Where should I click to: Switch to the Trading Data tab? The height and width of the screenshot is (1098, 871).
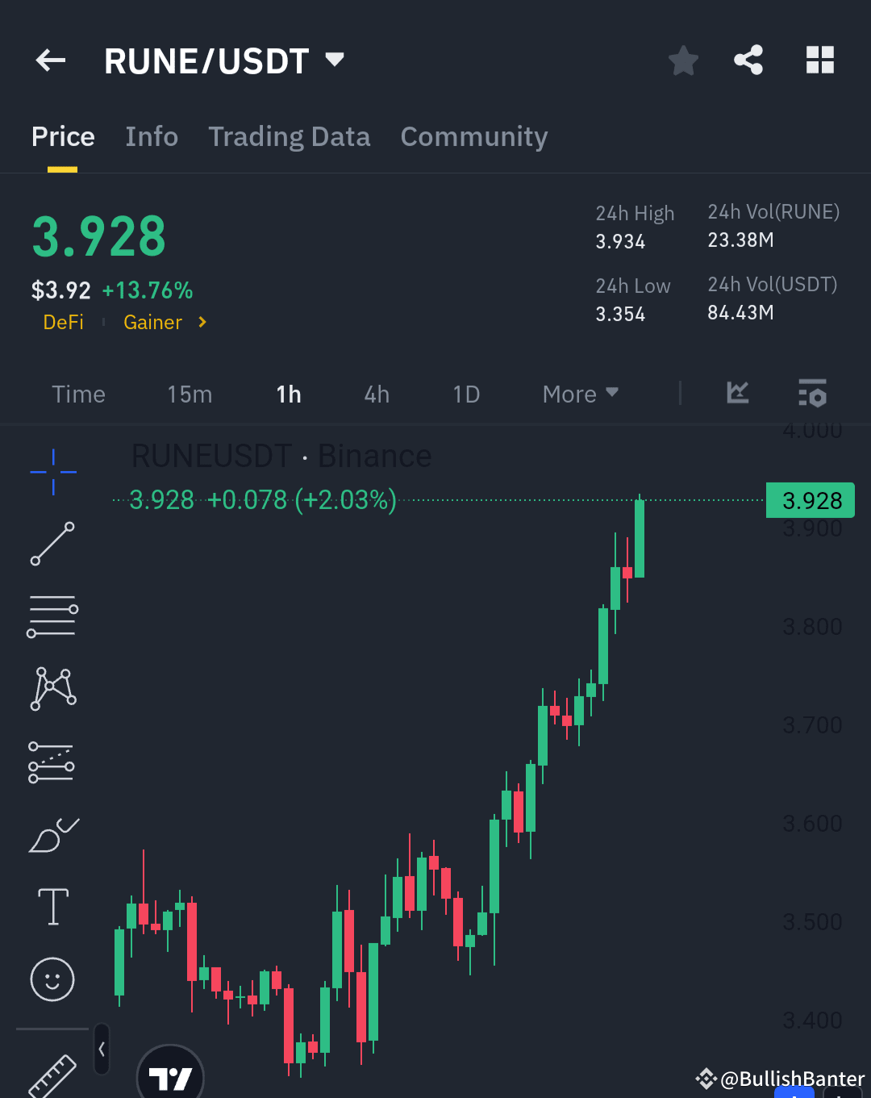289,136
